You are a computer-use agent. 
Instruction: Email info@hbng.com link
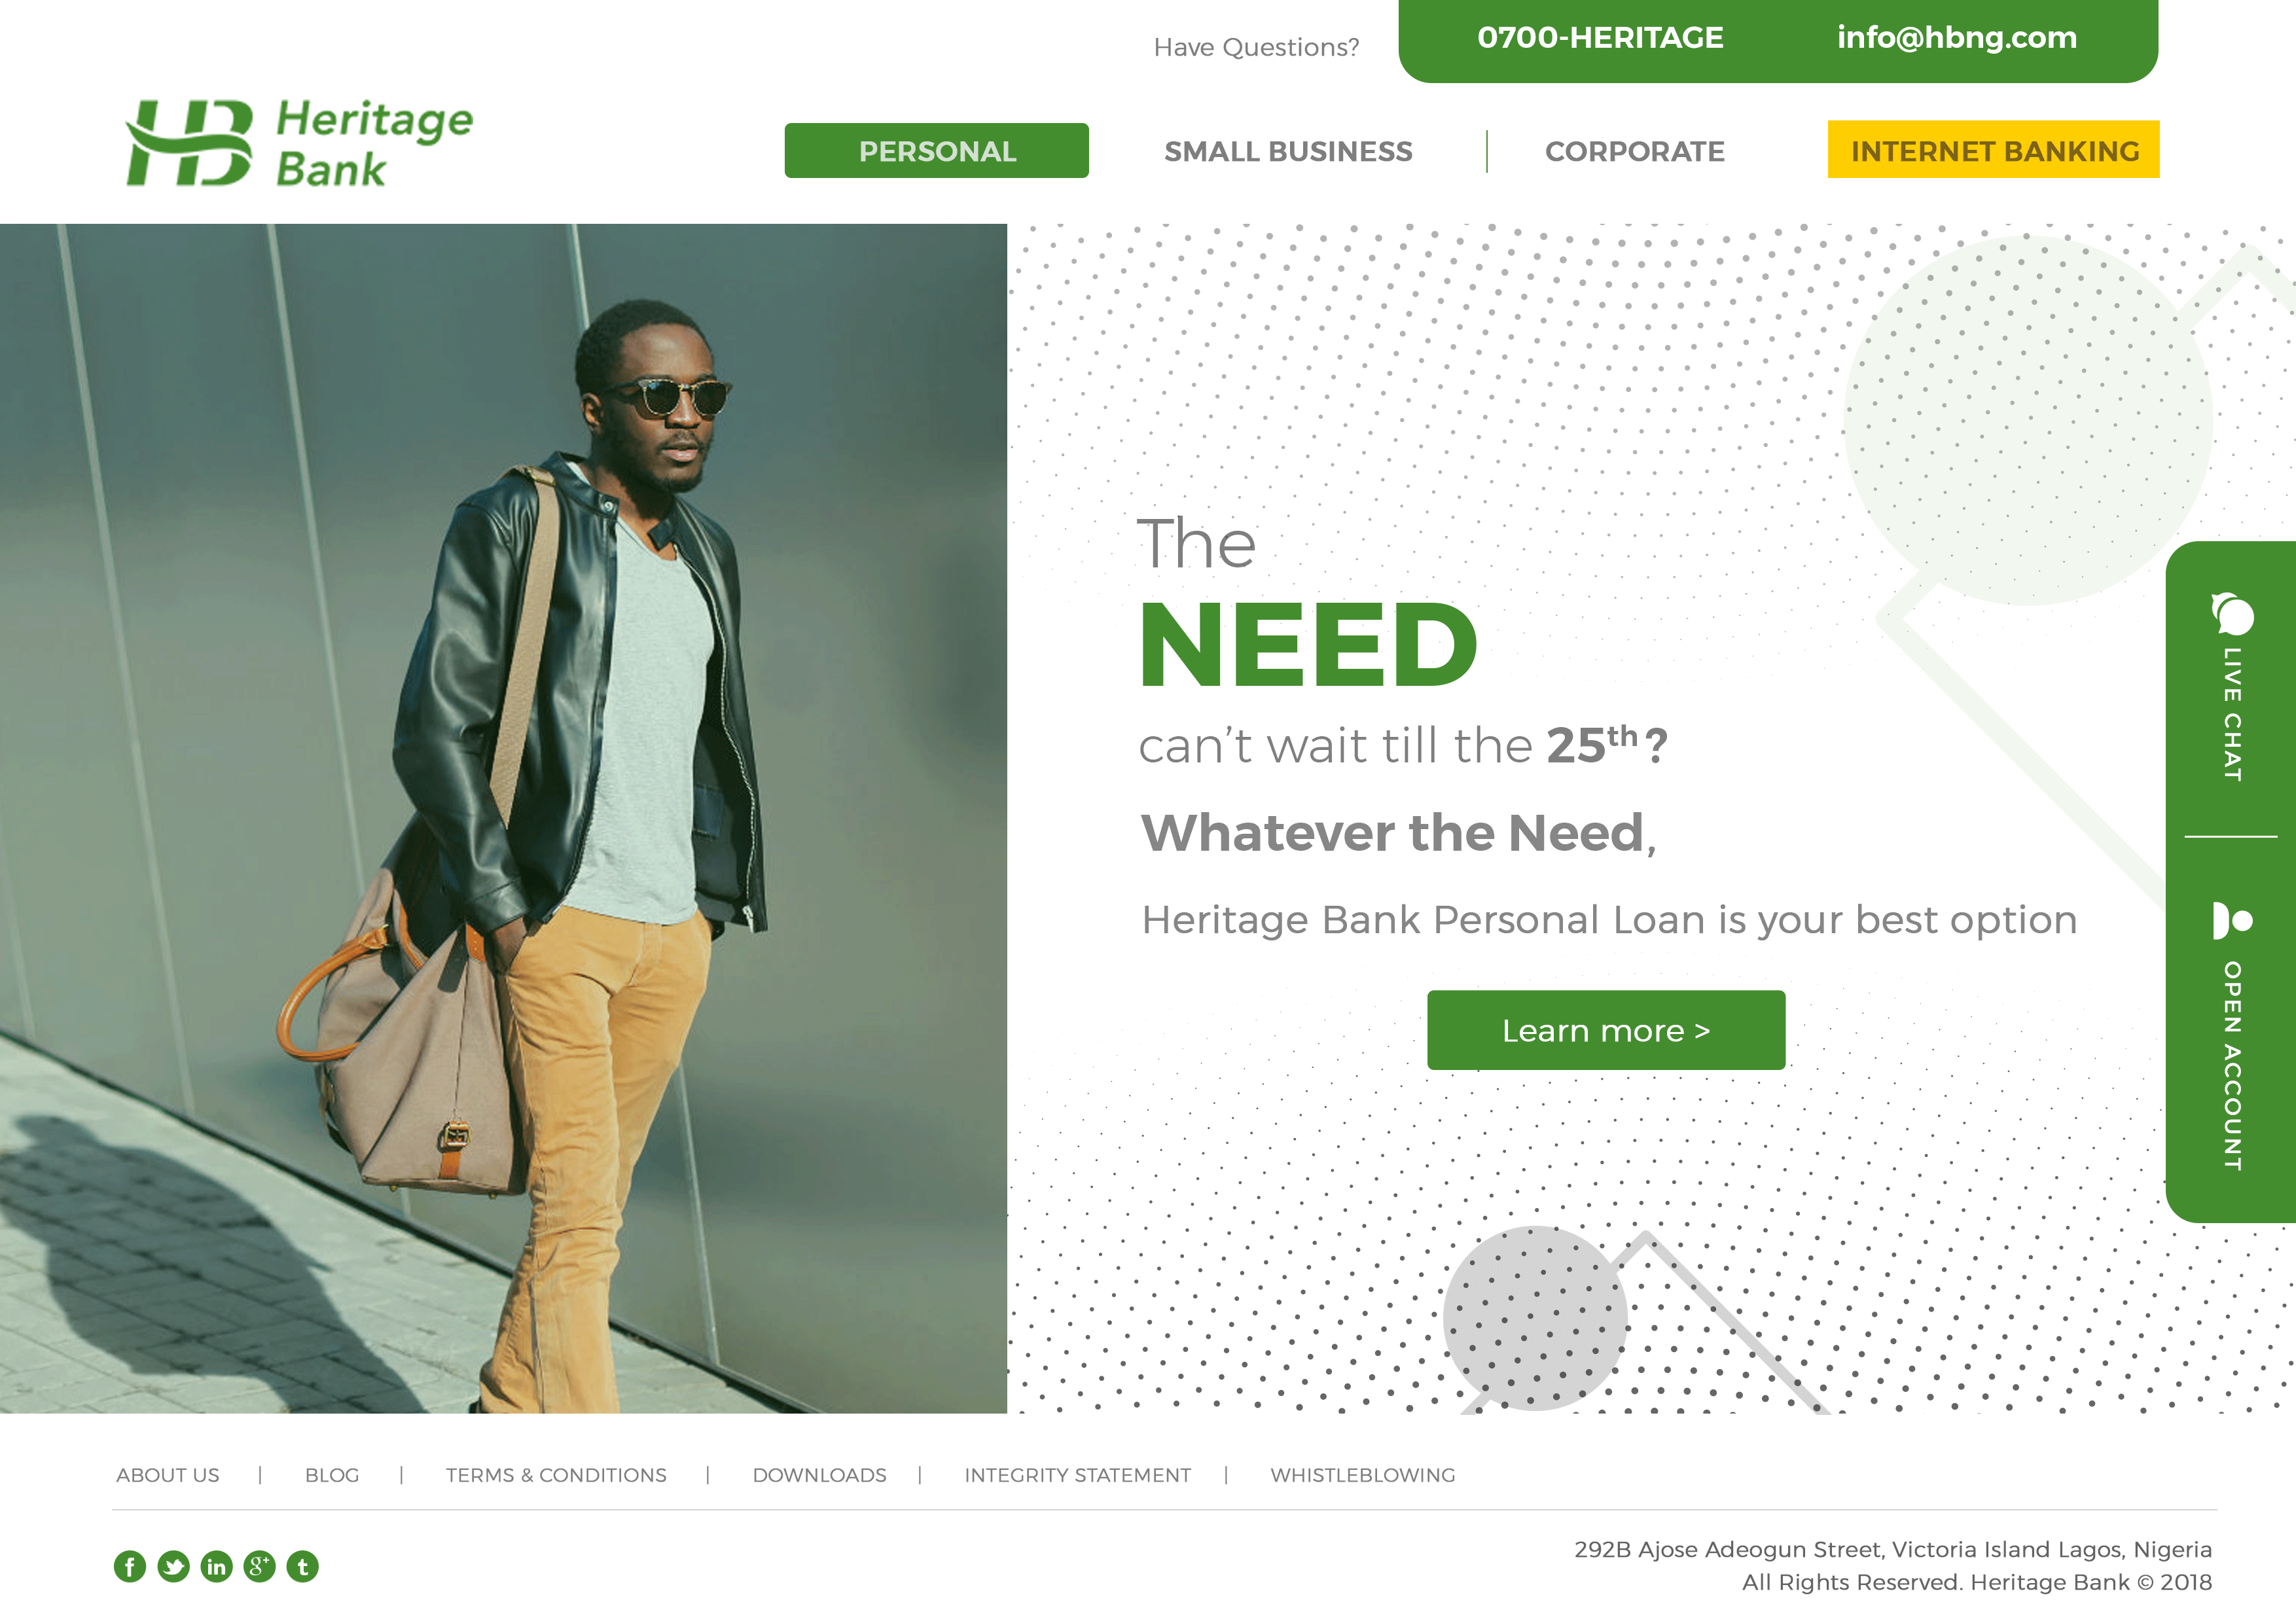coord(1957,38)
